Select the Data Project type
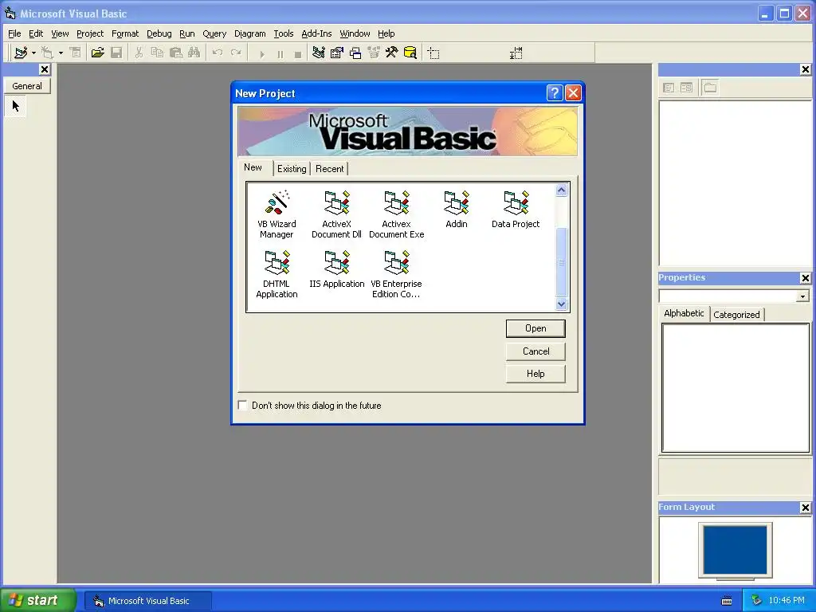Screen dimensions: 816x612 (516, 210)
